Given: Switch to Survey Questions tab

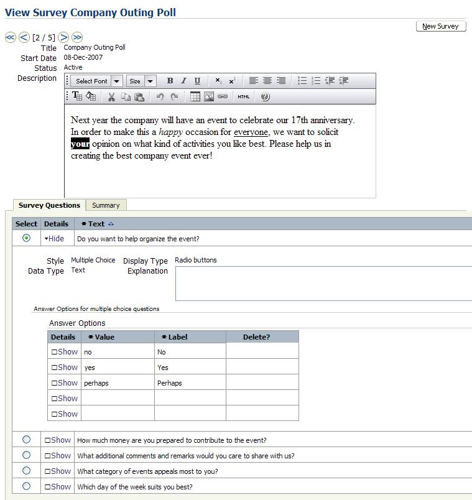Looking at the screenshot, I should pyautogui.click(x=49, y=205).
